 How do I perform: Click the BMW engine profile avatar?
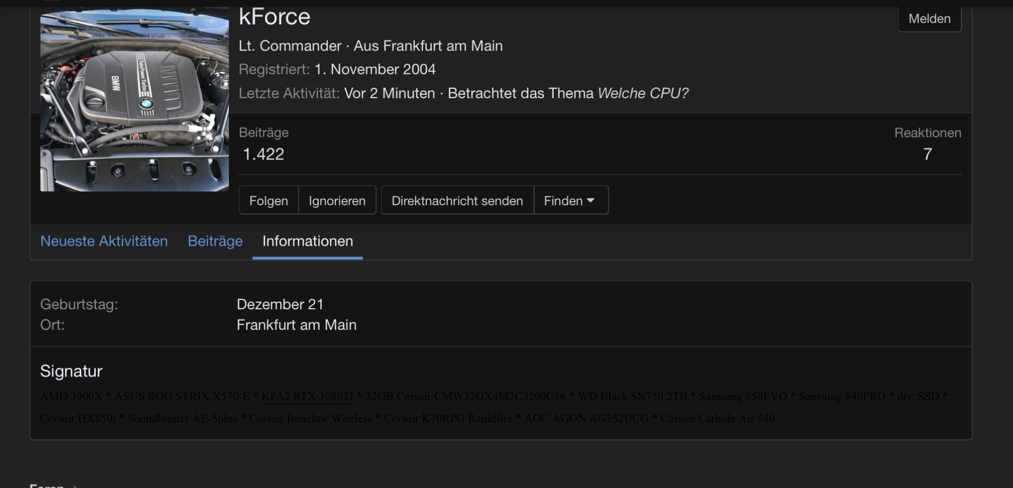pyautogui.click(x=134, y=100)
